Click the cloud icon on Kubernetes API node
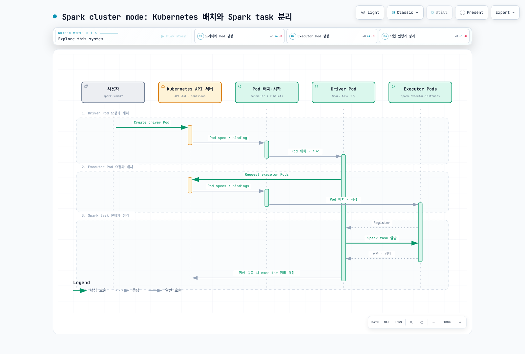Screen dimensions: 525x354 (x=163, y=87)
